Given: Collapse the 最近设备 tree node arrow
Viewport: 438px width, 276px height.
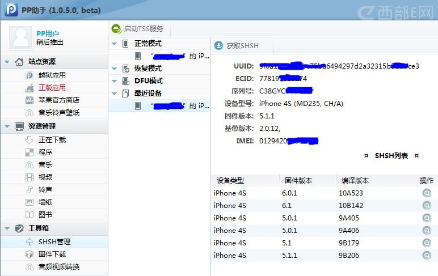Looking at the screenshot, I should click(114, 94).
